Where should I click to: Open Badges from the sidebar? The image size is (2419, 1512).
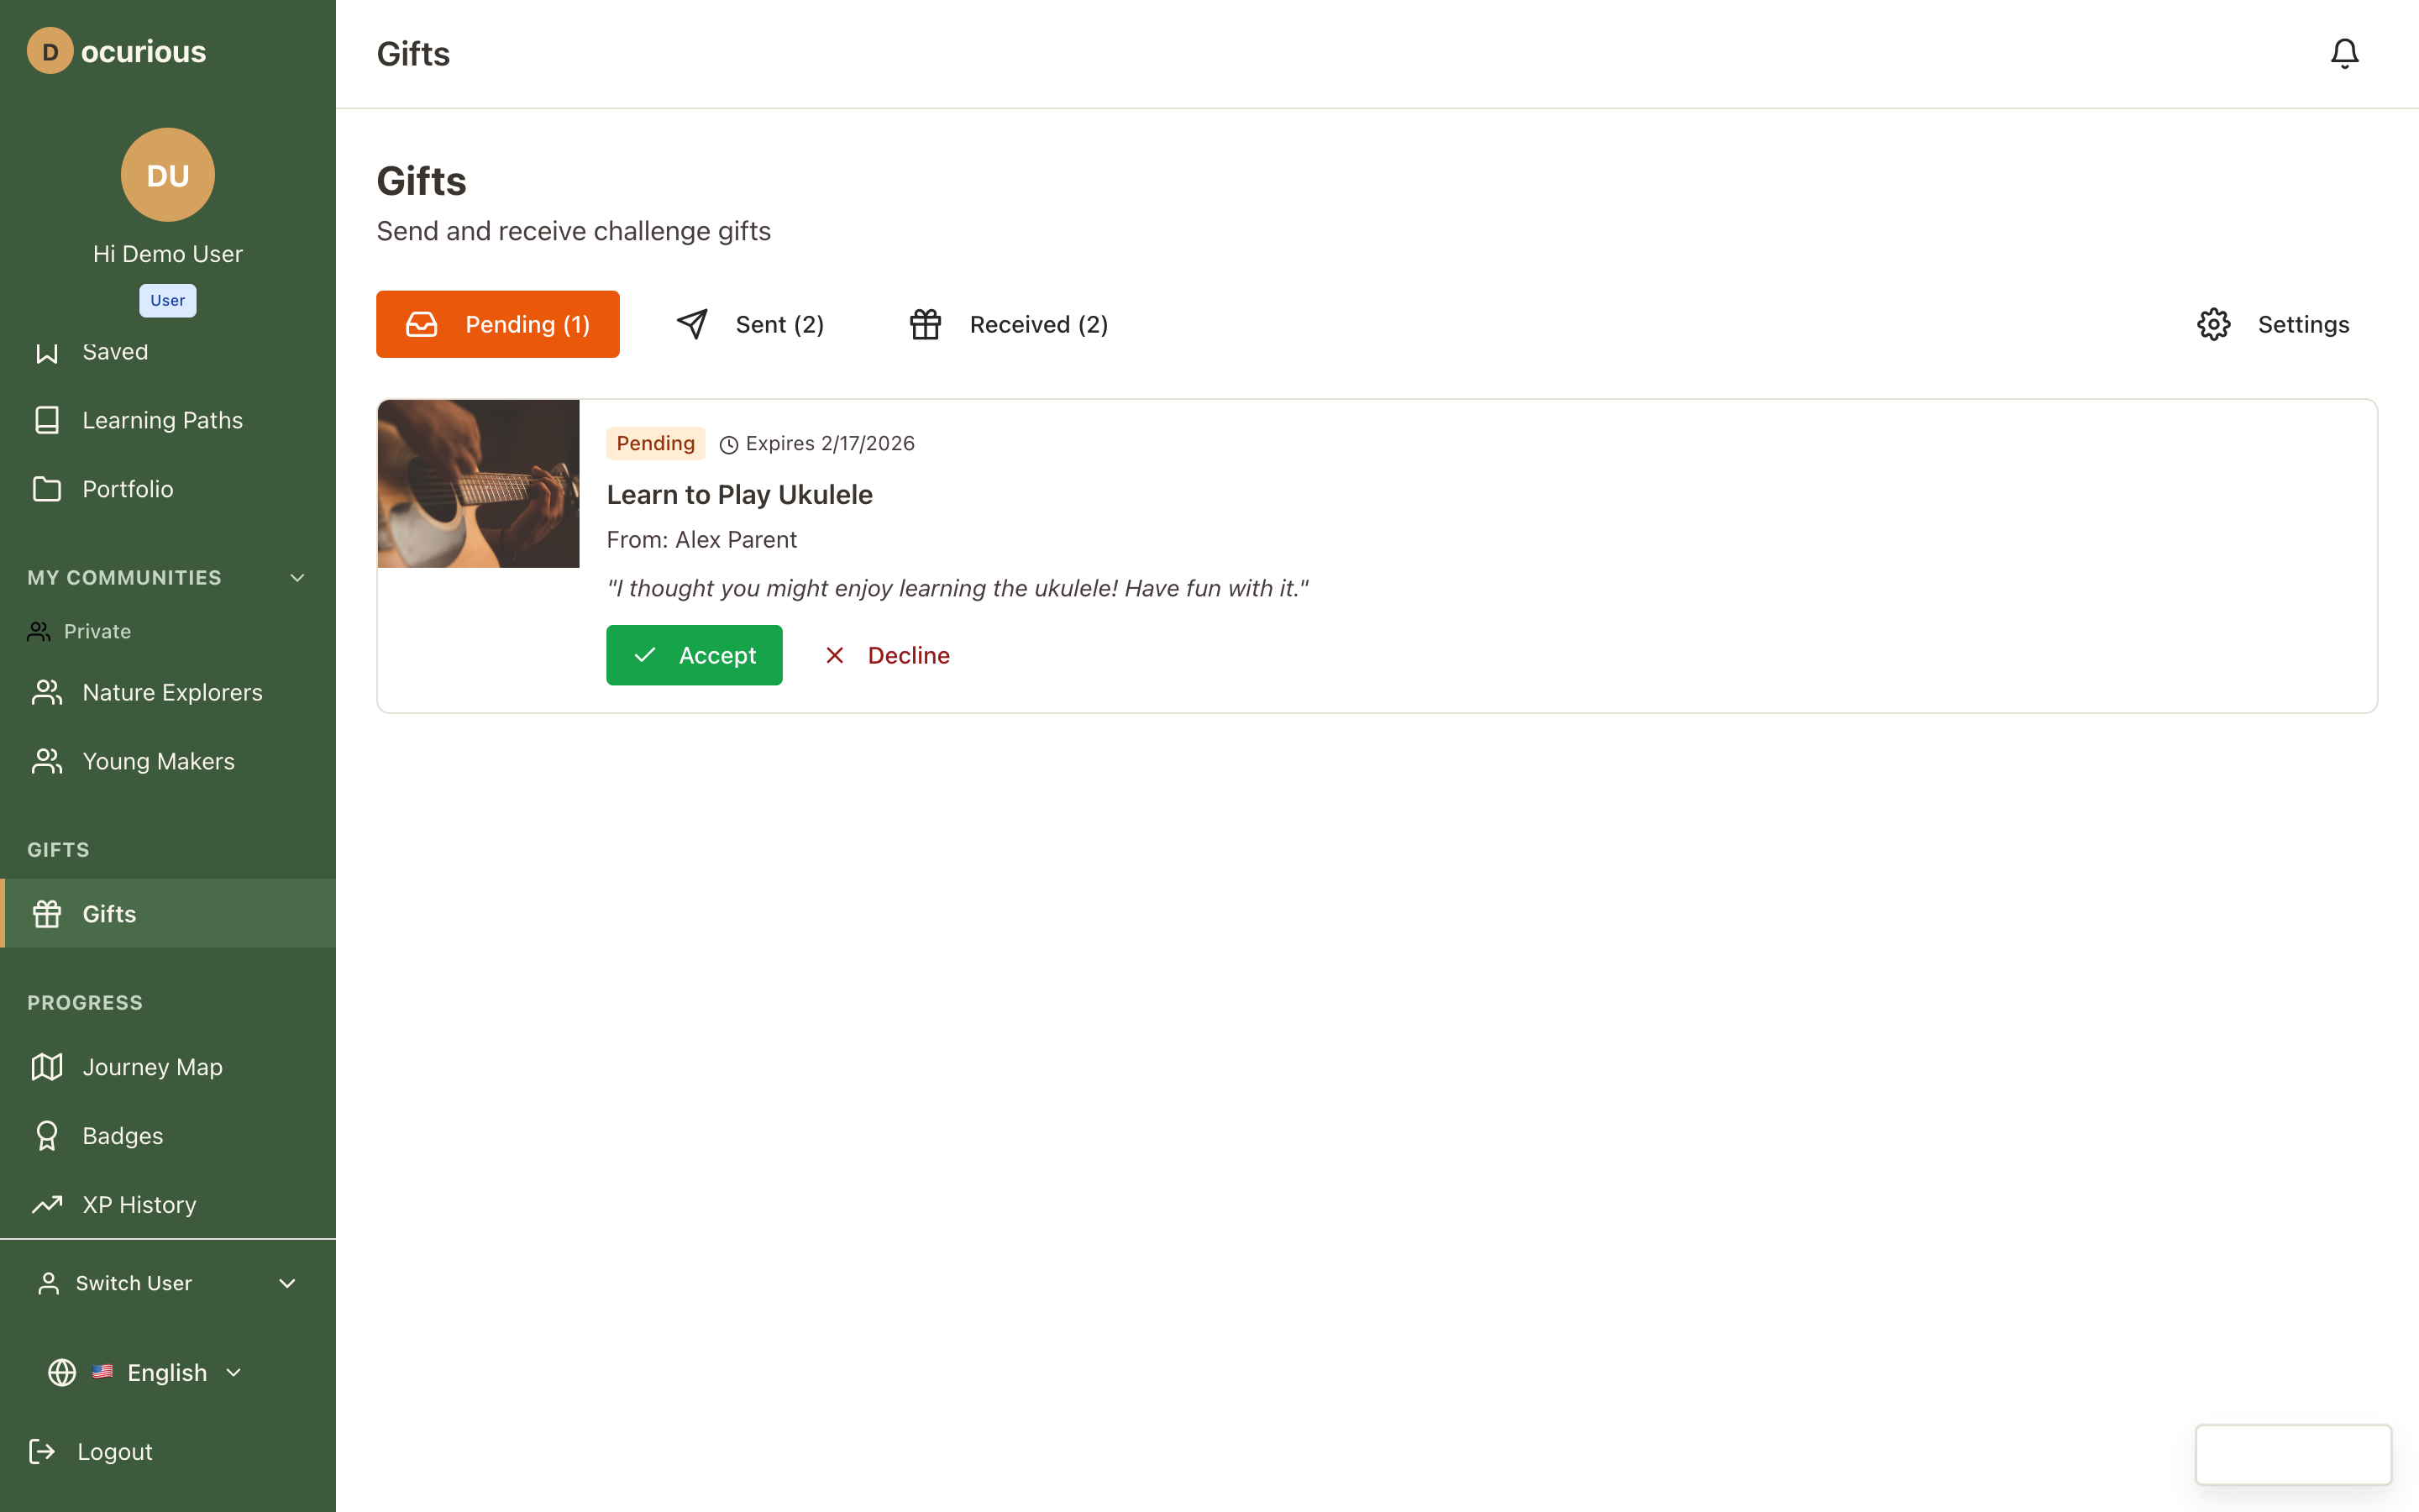(122, 1136)
